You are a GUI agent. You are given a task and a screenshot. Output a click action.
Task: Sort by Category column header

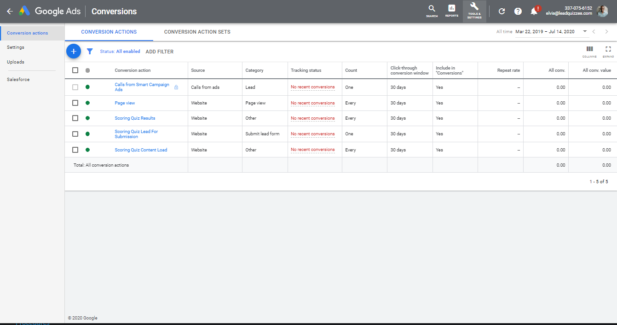point(254,70)
